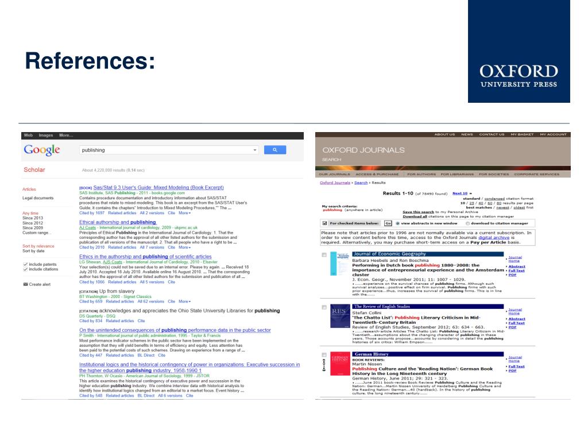Open ACCESS & PURCHASE navigation tab
Image resolution: width=588 pixels, height=441 pixels.
377,175
